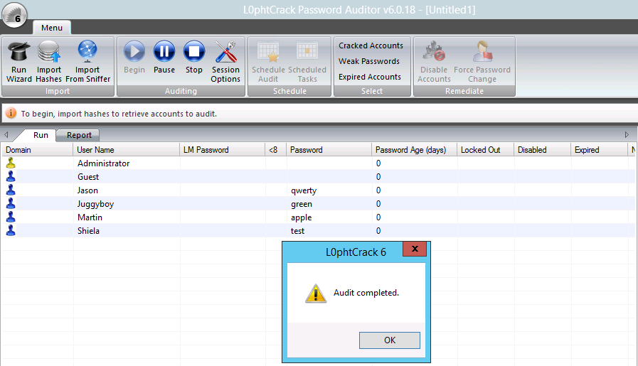Stop the audit session
This screenshot has height=366, width=638.
[x=193, y=58]
